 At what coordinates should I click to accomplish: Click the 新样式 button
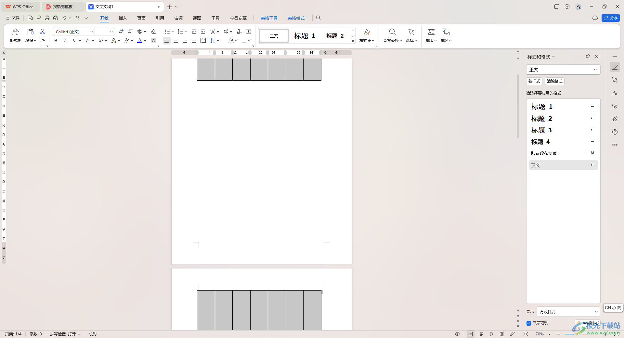534,81
